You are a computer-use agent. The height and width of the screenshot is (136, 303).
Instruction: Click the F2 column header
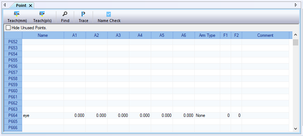(237, 35)
